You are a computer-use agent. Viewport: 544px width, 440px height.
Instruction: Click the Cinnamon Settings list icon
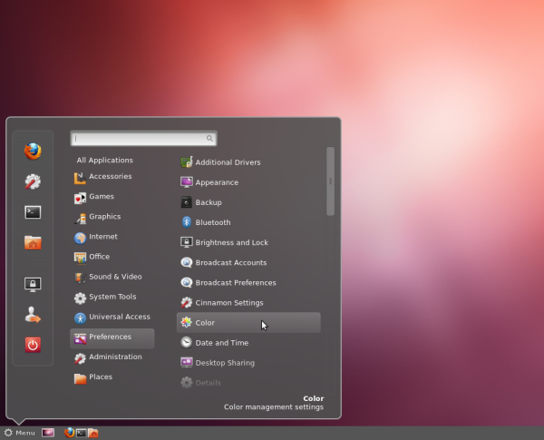[x=186, y=303]
